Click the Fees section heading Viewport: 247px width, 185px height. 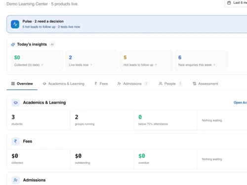click(28, 141)
